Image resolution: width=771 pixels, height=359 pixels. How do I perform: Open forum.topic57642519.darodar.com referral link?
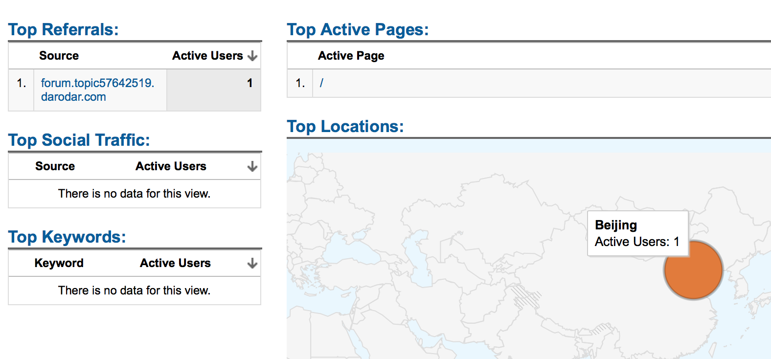(x=98, y=90)
